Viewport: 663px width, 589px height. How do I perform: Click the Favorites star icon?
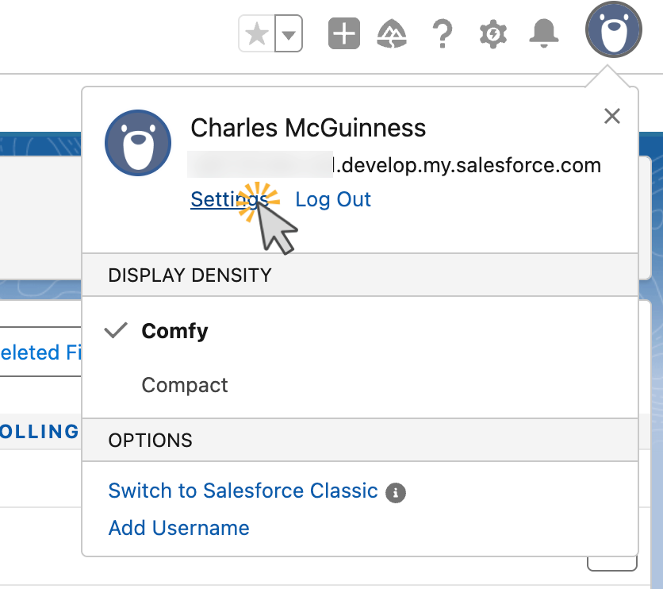(x=257, y=33)
